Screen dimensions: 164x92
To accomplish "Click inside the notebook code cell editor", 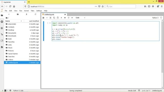I will 106,31.
